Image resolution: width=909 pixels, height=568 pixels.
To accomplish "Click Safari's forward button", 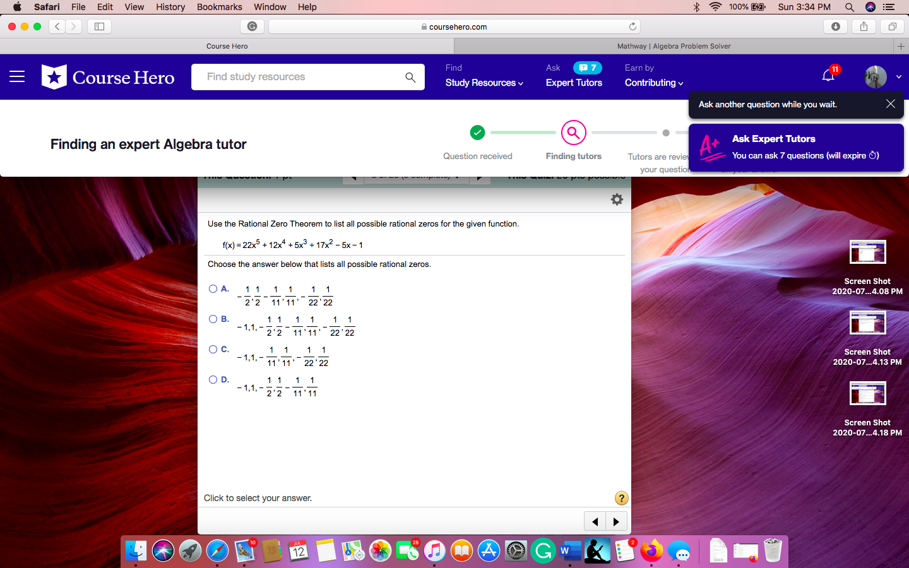I will tap(74, 27).
